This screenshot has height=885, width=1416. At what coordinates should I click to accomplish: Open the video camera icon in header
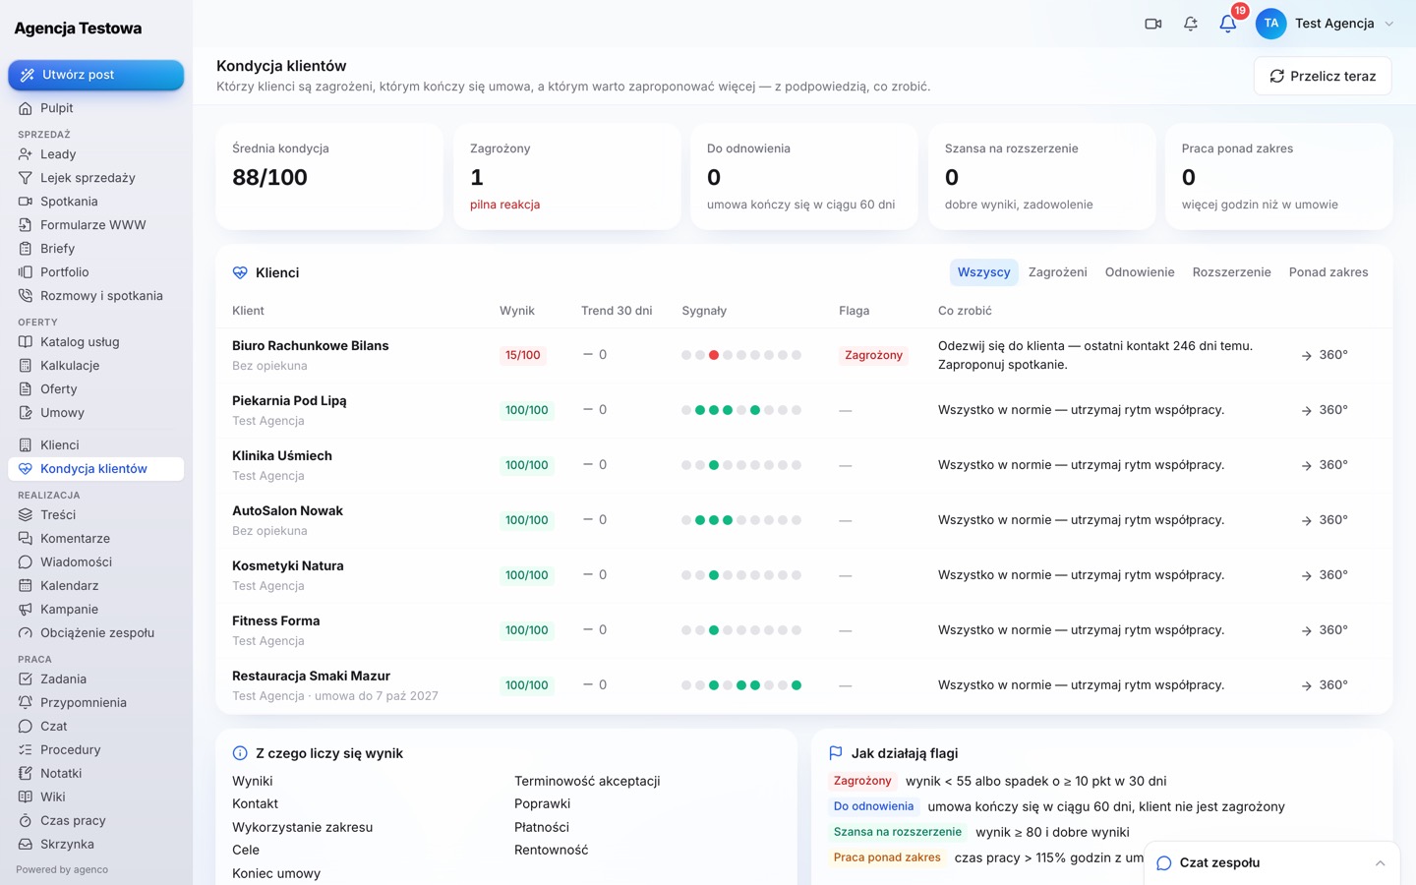pyautogui.click(x=1153, y=24)
